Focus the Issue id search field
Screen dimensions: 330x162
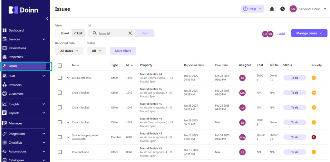coord(112,33)
